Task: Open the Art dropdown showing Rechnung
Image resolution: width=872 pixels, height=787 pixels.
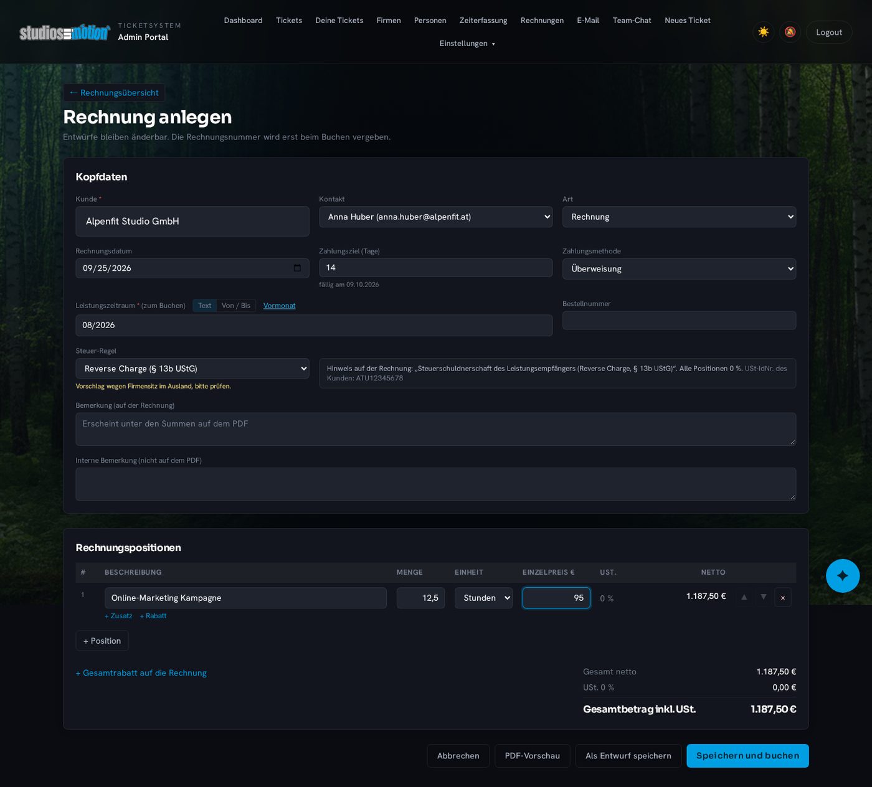Action: [x=679, y=217]
